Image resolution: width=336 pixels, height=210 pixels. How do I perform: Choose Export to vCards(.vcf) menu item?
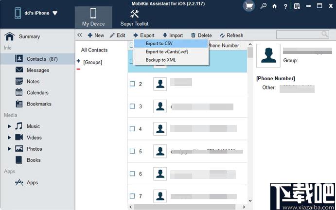pos(171,52)
